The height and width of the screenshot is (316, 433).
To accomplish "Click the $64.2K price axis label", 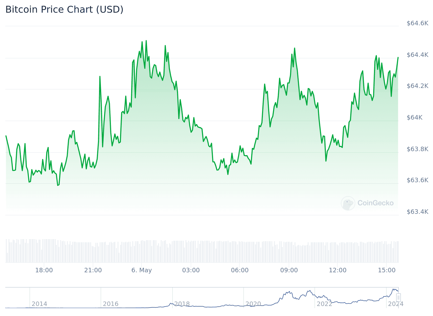I will coord(417,86).
